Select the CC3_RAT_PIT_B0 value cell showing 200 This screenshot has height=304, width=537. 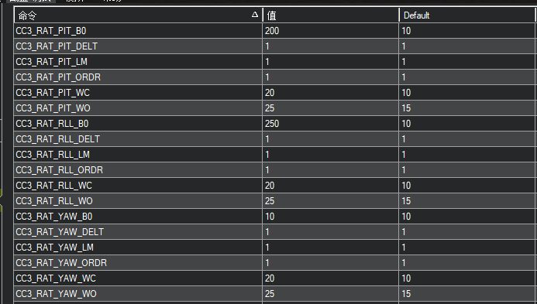coord(330,31)
